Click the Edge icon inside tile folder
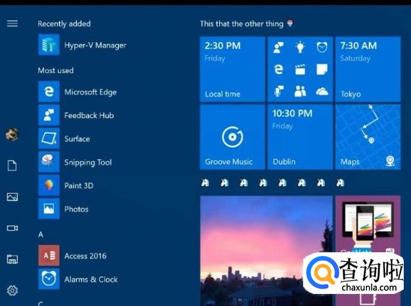 click(x=278, y=69)
